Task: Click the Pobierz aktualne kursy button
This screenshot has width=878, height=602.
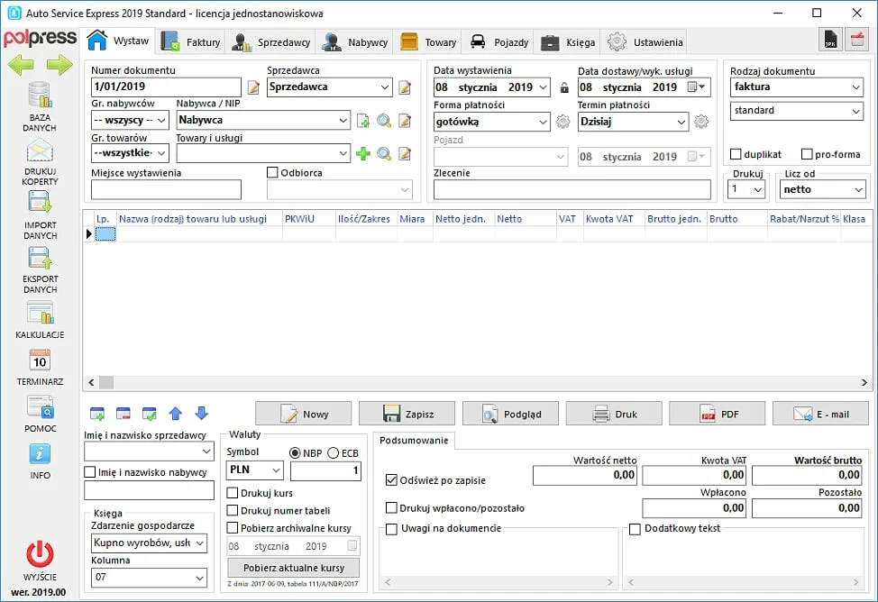Action: coord(293,568)
